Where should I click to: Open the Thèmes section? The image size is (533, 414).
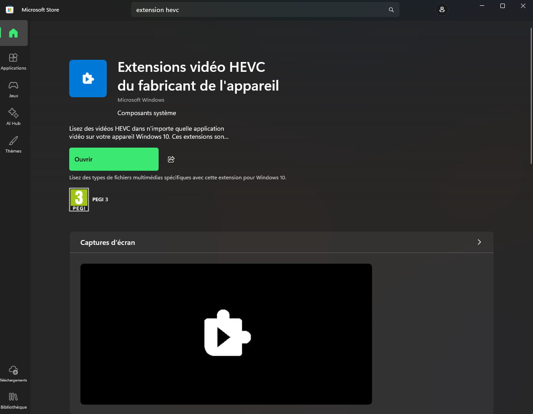[x=13, y=145]
